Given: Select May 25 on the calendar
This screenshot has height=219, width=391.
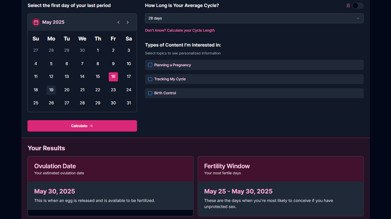Looking at the screenshot, I should tap(36, 103).
